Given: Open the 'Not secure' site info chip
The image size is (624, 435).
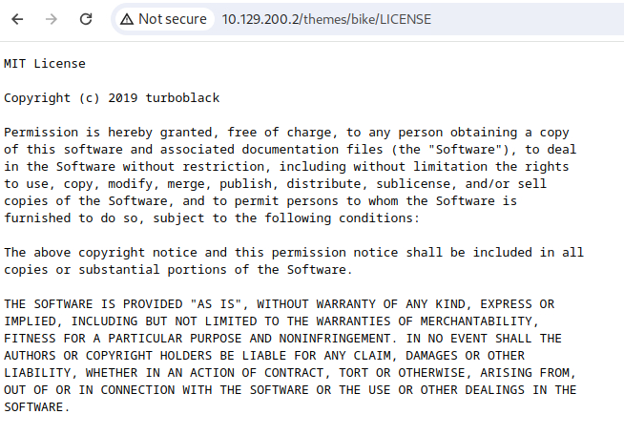Looking at the screenshot, I should [164, 19].
